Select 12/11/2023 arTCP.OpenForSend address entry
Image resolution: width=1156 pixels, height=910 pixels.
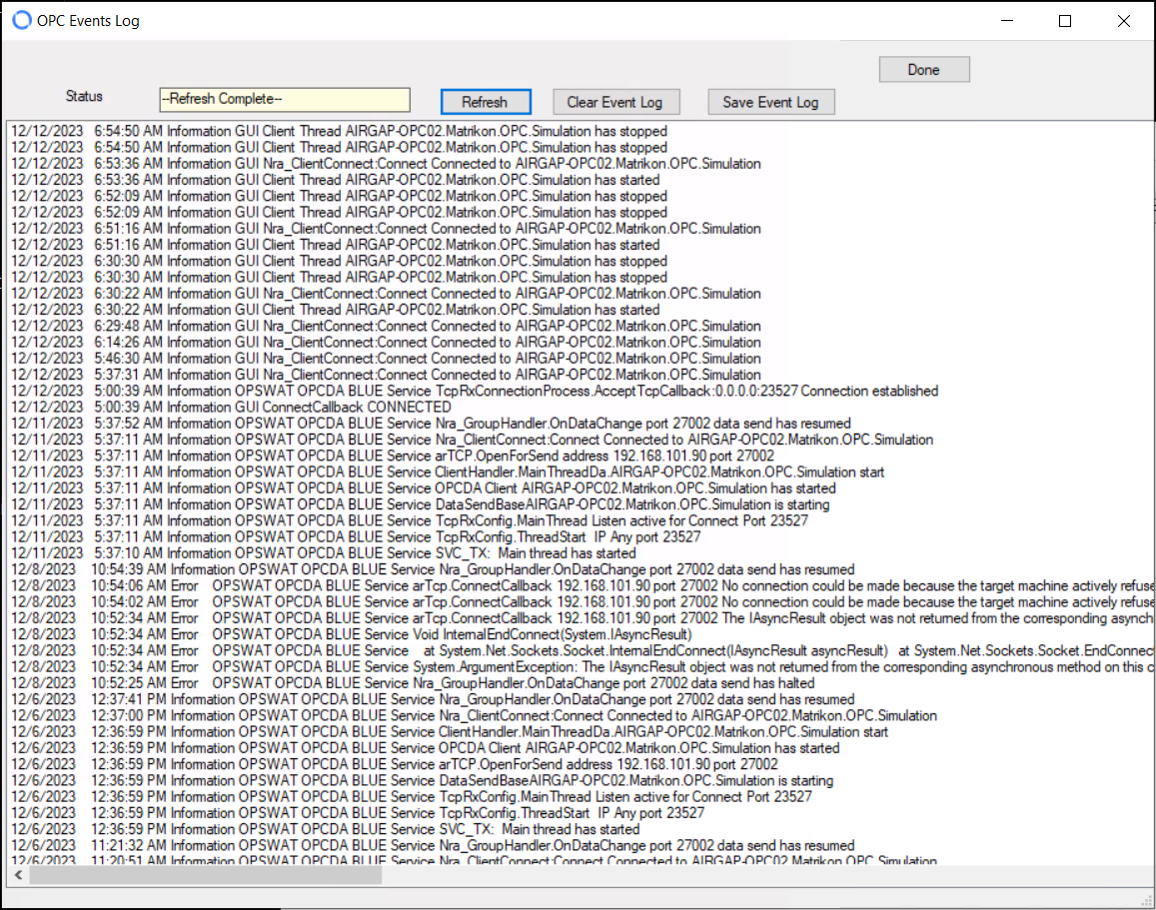[x=393, y=455]
